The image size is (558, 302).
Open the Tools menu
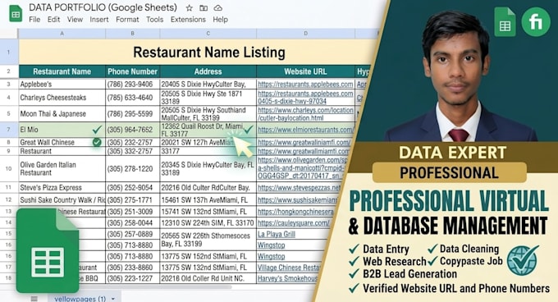pyautogui.click(x=155, y=20)
